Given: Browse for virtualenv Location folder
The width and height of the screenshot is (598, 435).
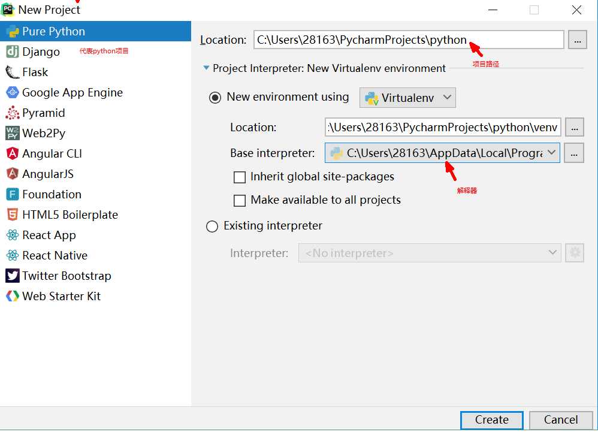Looking at the screenshot, I should coord(575,127).
